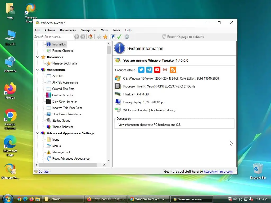Open File Explorer from taskbar quick launch
The height and width of the screenshot is (203, 271).
coord(38,199)
